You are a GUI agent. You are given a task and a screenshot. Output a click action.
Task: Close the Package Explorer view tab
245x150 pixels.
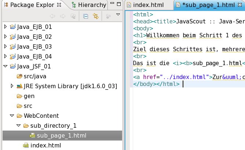(x=59, y=5)
